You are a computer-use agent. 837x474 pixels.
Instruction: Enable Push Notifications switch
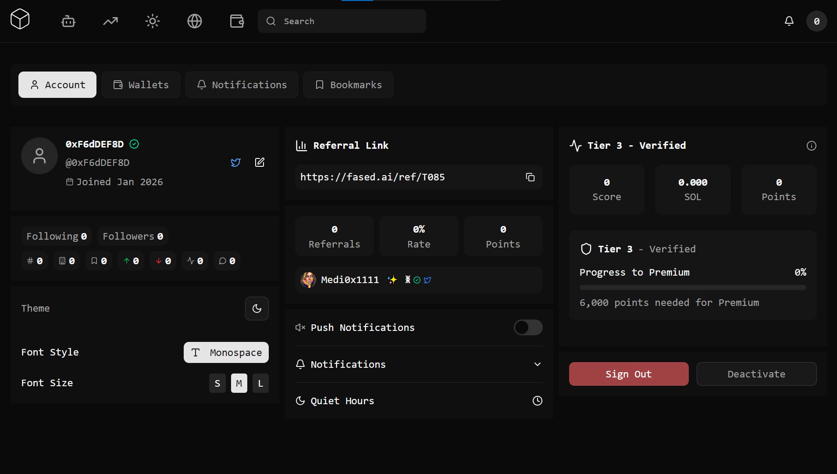528,327
